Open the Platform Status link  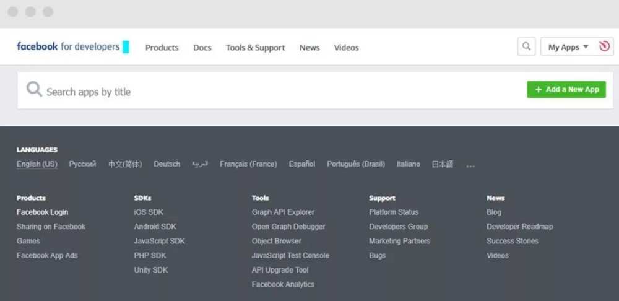click(x=394, y=212)
